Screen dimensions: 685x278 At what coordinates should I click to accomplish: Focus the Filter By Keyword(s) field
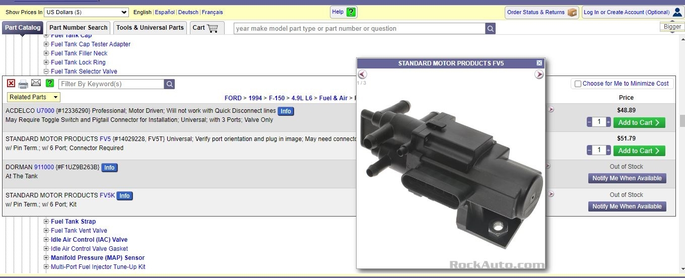pyautogui.click(x=111, y=84)
